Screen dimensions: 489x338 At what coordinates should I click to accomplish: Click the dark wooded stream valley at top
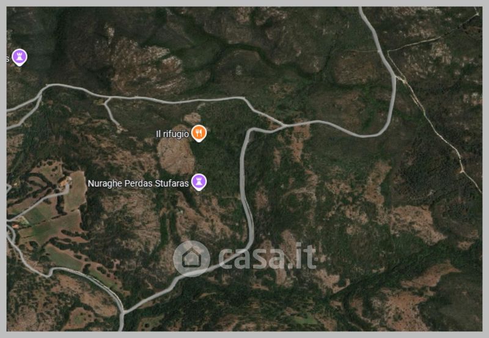[x=243, y=50]
